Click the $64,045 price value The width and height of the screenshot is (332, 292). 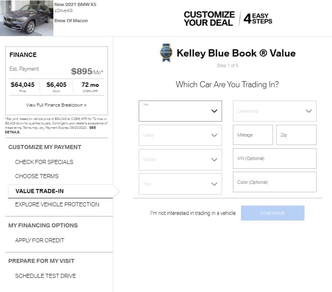click(23, 85)
